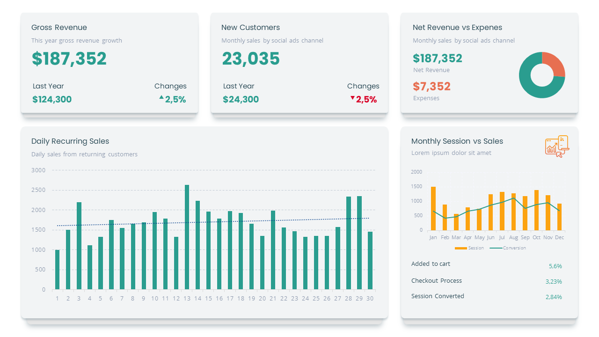Click the dotted trendline in Daily Recurring Sales

point(213,222)
